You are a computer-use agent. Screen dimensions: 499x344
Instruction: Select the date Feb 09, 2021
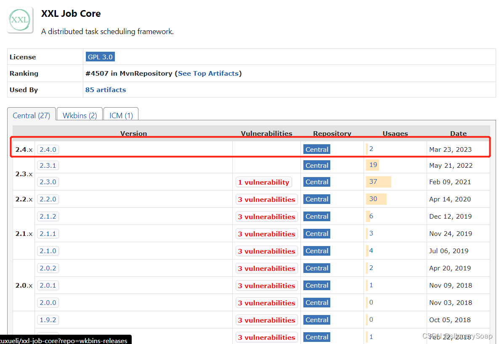(450, 182)
